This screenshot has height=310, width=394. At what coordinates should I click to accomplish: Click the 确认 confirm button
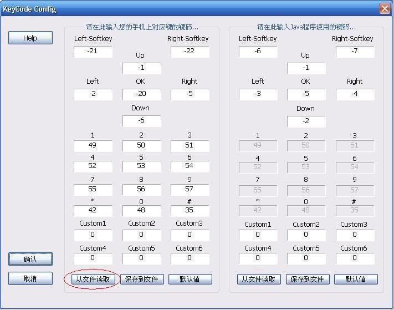point(30,259)
